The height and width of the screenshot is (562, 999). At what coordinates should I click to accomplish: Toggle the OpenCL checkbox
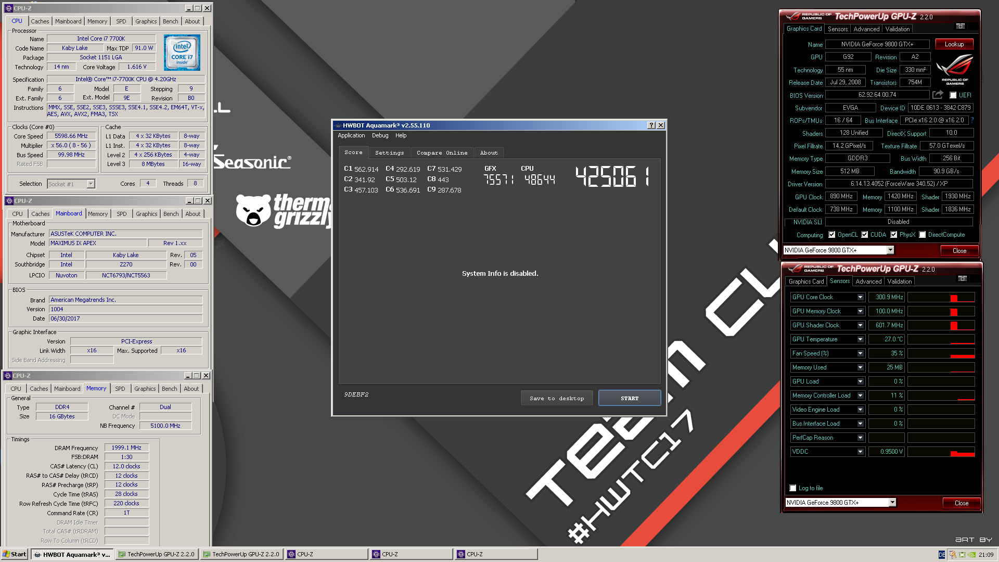point(832,235)
